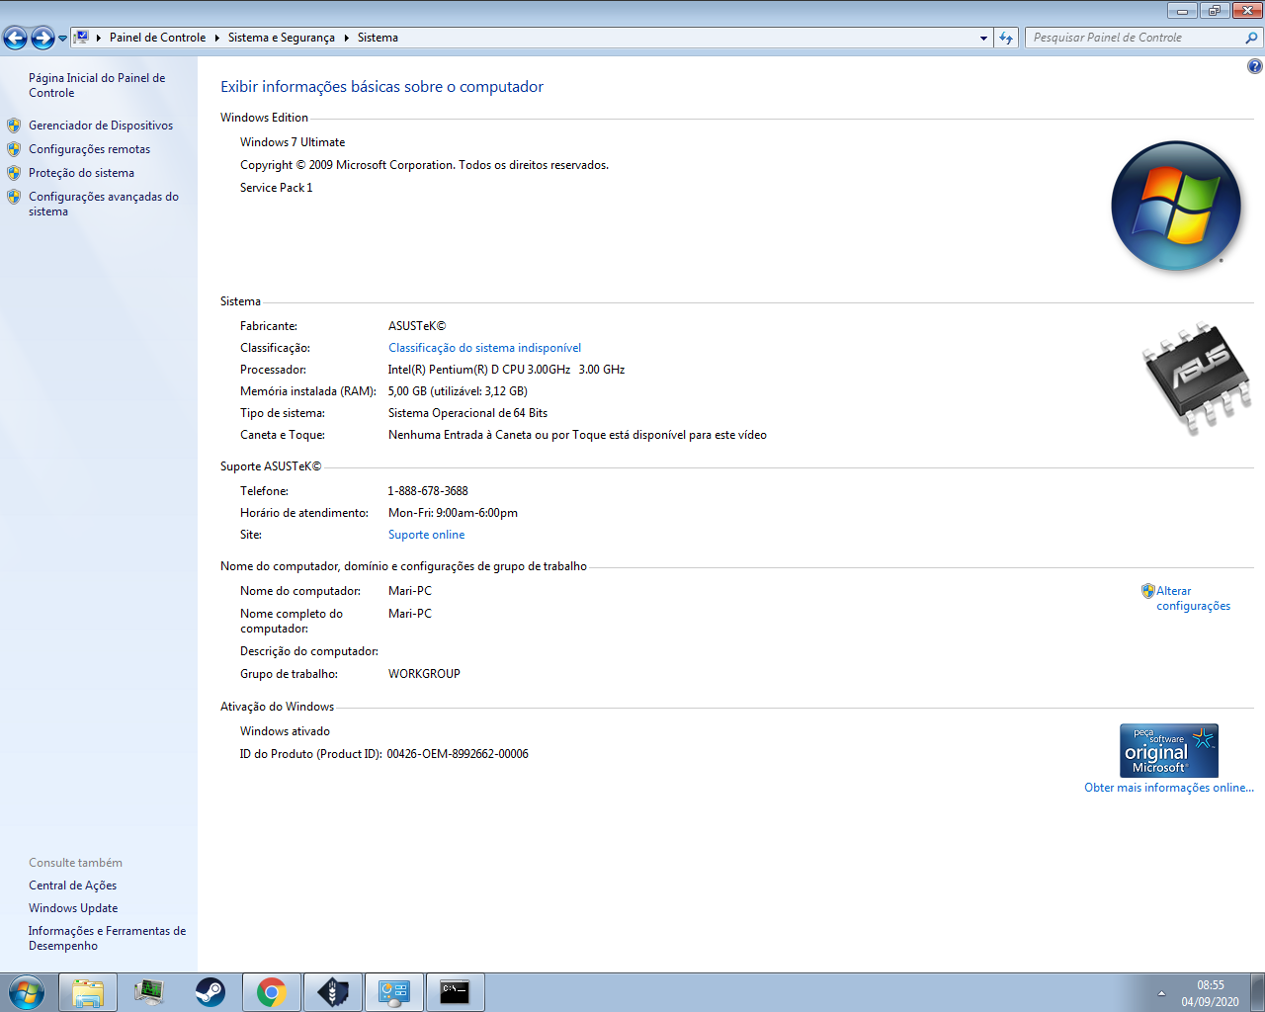
Task: Open Proteção do sistema link
Action: [x=81, y=173]
